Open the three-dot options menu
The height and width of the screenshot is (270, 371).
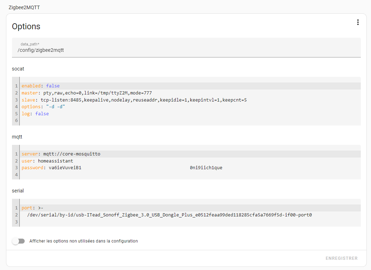(358, 22)
